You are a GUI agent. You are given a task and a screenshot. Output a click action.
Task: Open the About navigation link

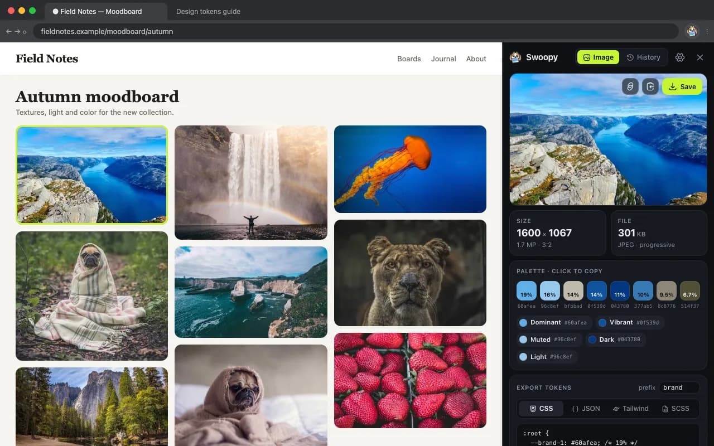476,59
